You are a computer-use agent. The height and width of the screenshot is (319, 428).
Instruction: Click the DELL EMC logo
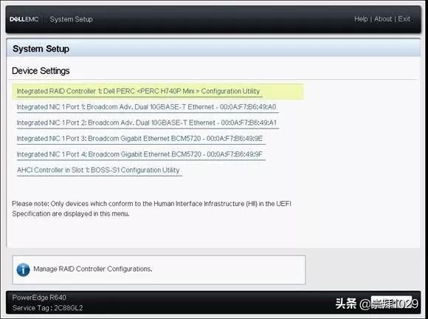point(24,19)
